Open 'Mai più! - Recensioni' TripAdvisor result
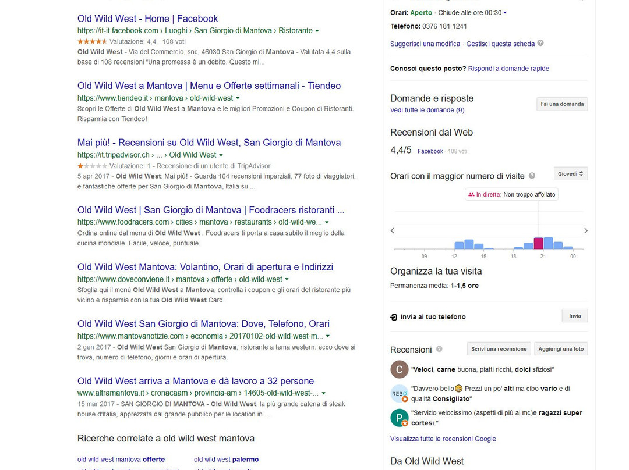This screenshot has height=470, width=629. point(209,143)
